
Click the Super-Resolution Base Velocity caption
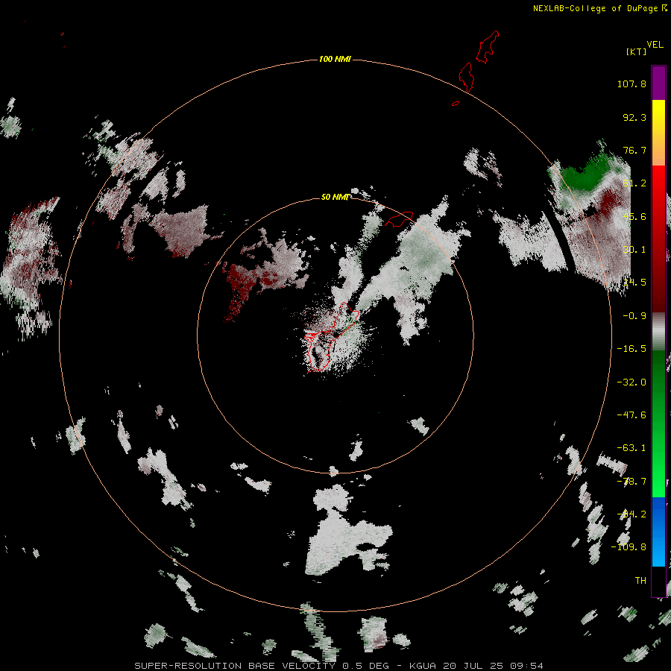pyautogui.click(x=338, y=666)
